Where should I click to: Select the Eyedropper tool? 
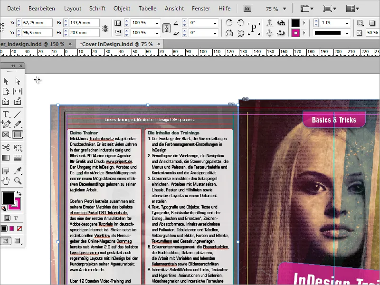click(18, 171)
